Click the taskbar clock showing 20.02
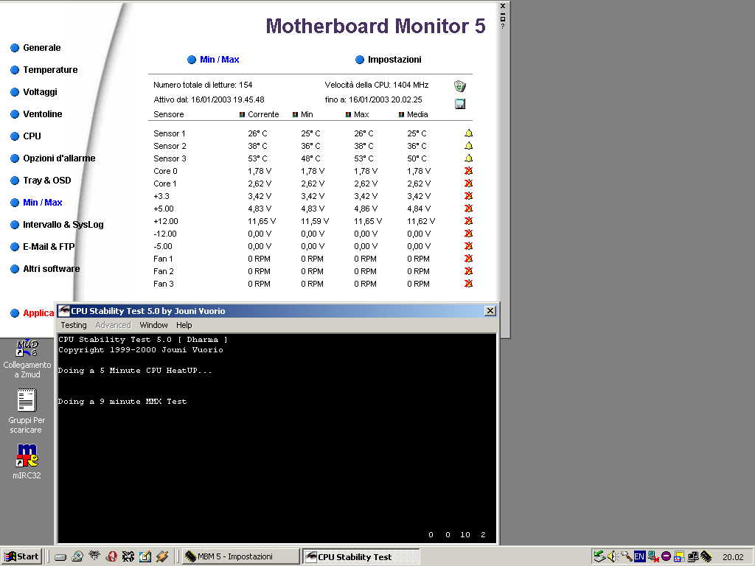The height and width of the screenshot is (566, 755). pos(733,557)
